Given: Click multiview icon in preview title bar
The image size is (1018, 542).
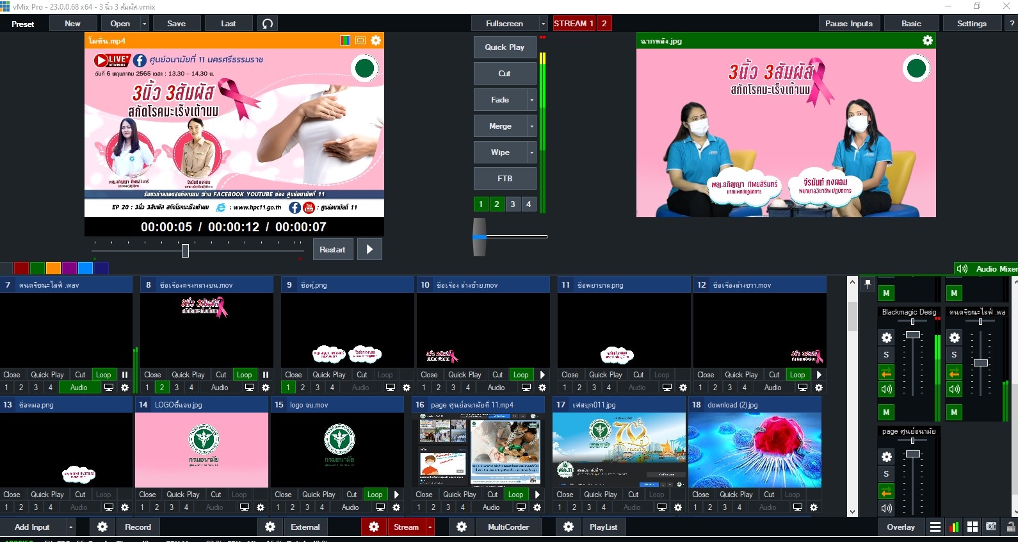Looking at the screenshot, I should click(x=360, y=40).
